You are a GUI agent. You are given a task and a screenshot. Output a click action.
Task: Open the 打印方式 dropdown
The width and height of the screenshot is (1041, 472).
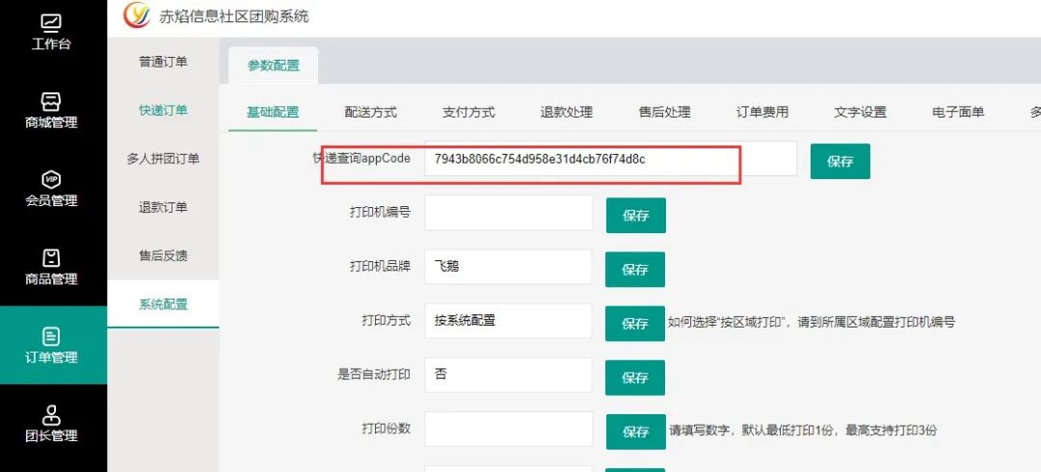pyautogui.click(x=508, y=321)
